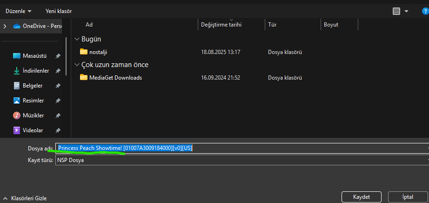The height and width of the screenshot is (203, 429).
Task: Click the view layout icon
Action: (x=396, y=11)
